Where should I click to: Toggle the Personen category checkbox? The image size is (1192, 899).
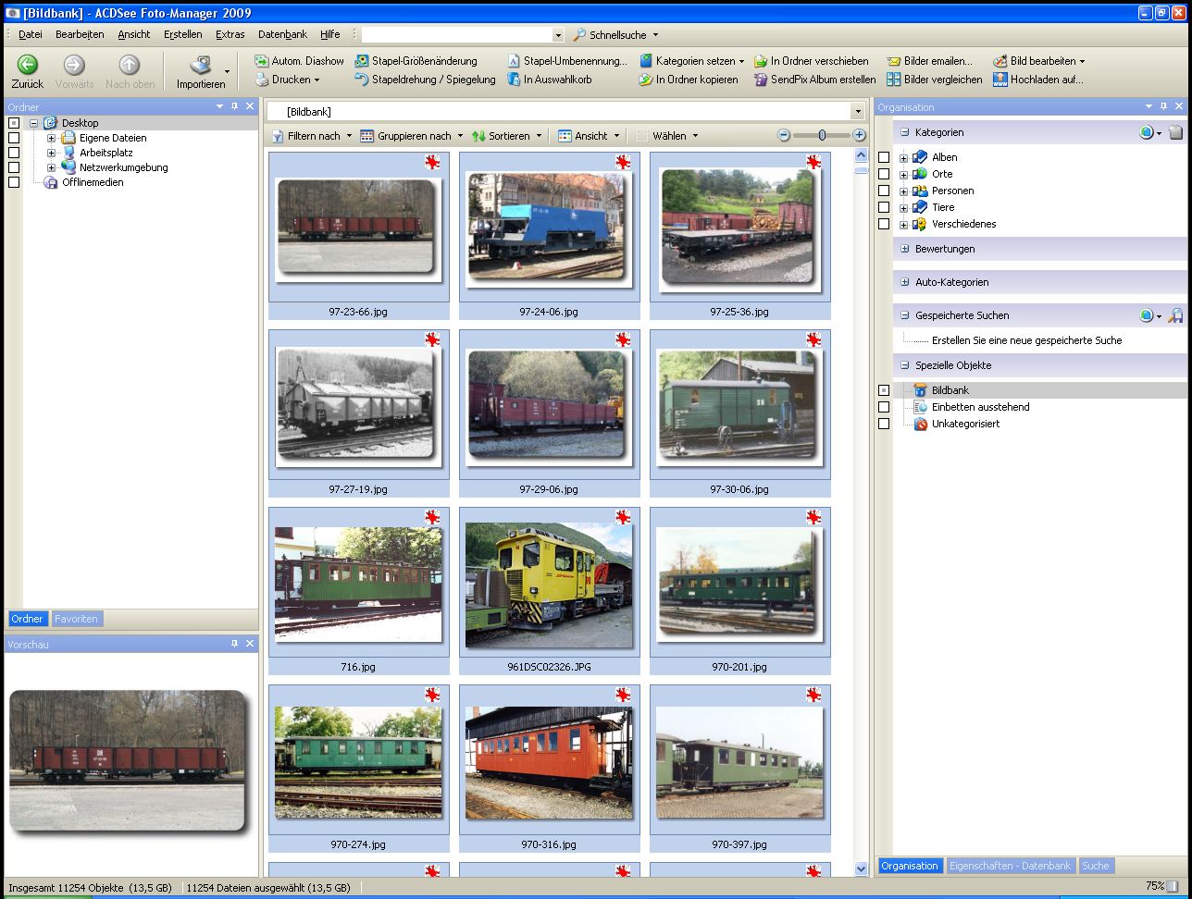[884, 191]
